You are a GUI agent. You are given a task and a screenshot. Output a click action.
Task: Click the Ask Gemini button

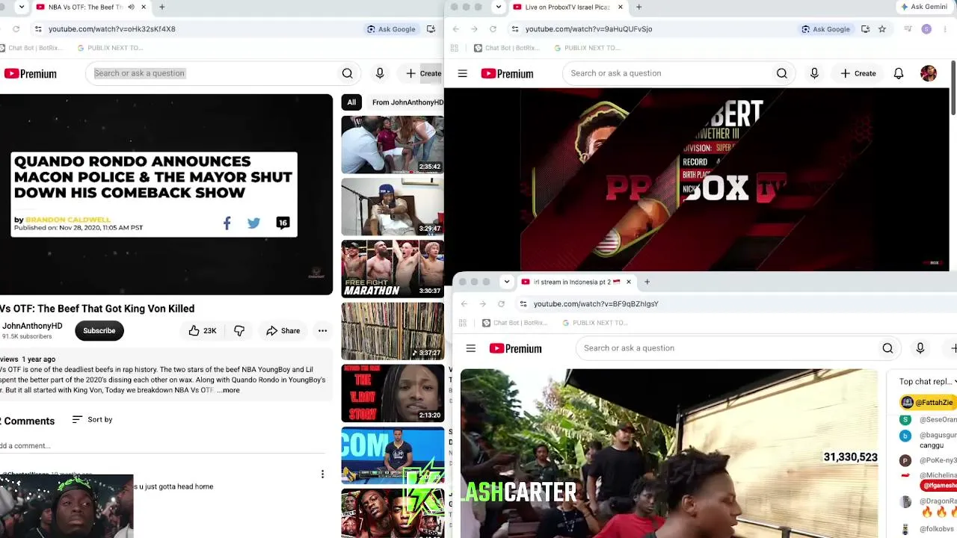pyautogui.click(x=923, y=7)
